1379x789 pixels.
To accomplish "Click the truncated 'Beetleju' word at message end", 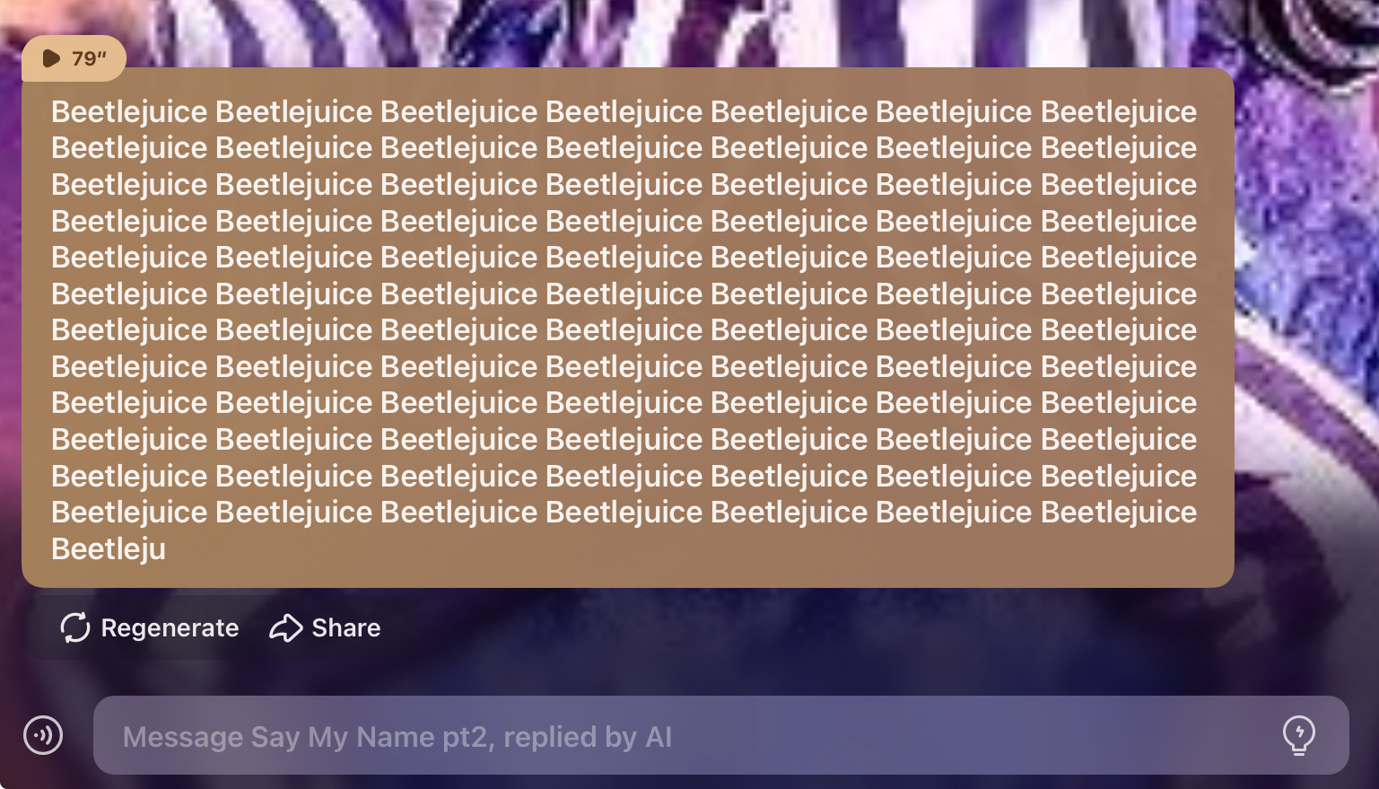I will point(109,548).
